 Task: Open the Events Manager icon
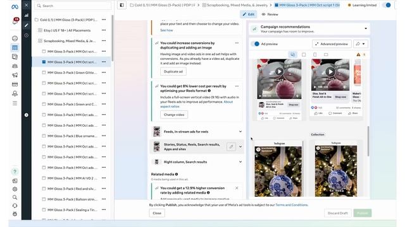[x=15, y=93]
